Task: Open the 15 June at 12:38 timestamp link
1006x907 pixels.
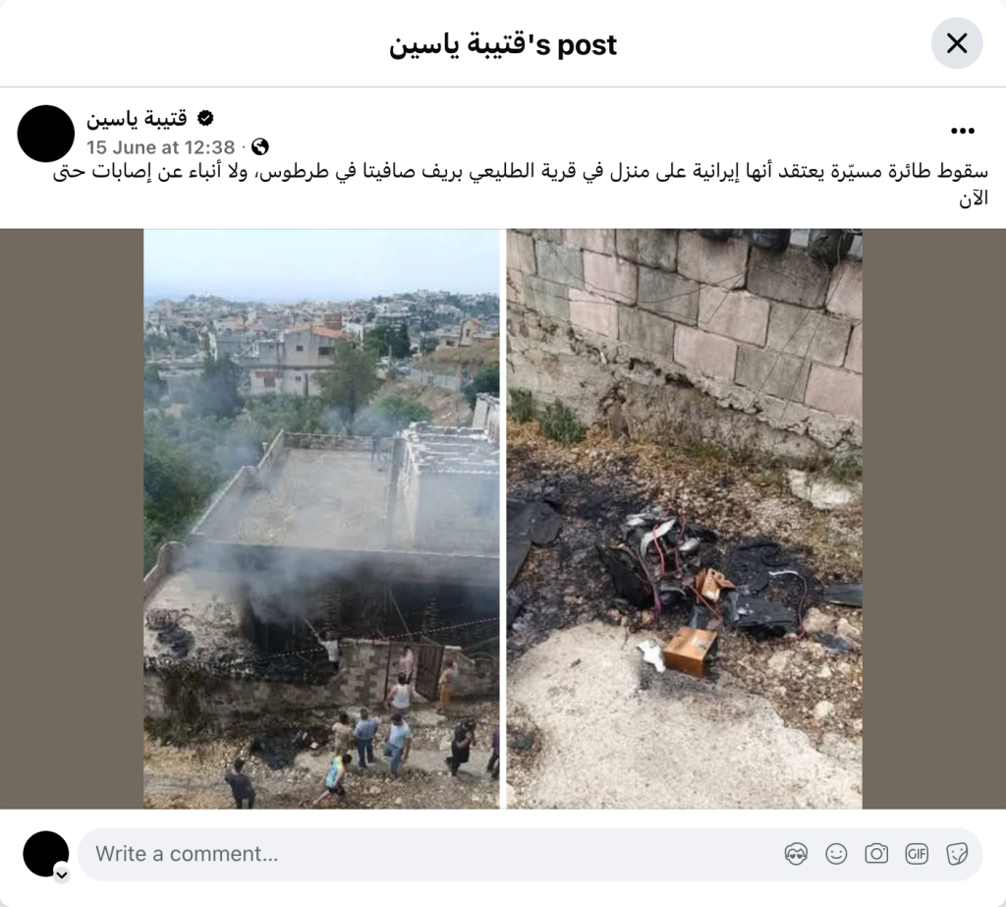Action: [161, 147]
